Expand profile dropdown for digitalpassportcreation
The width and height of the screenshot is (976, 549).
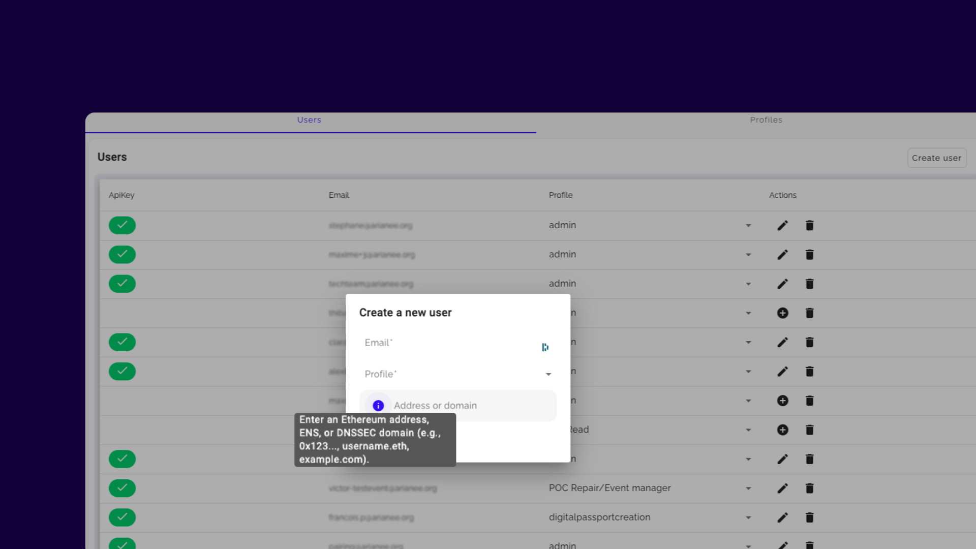tap(748, 517)
